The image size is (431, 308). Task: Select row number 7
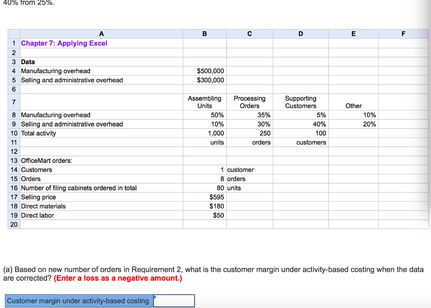[x=13, y=102]
